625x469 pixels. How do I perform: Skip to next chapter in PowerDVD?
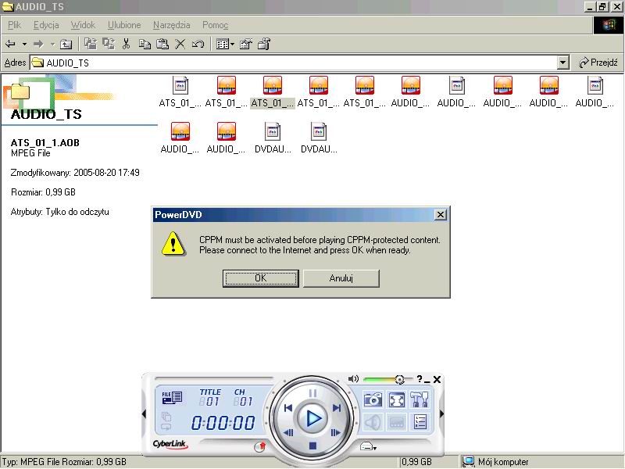pos(337,407)
